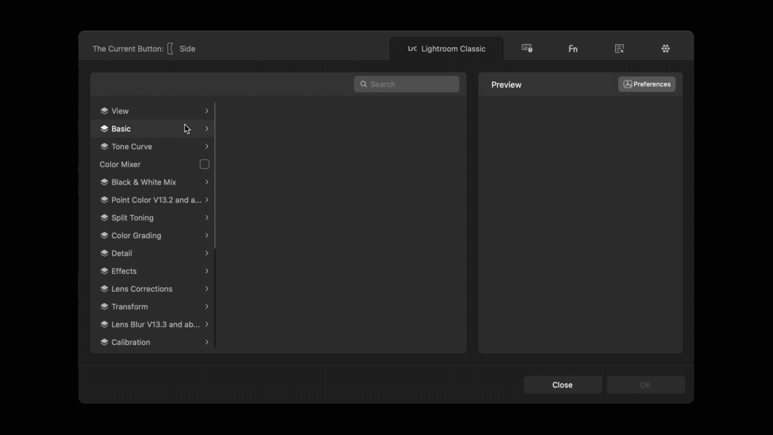Image resolution: width=773 pixels, height=435 pixels.
Task: Click the keyboard settings icon in the top bar
Action: point(527,48)
